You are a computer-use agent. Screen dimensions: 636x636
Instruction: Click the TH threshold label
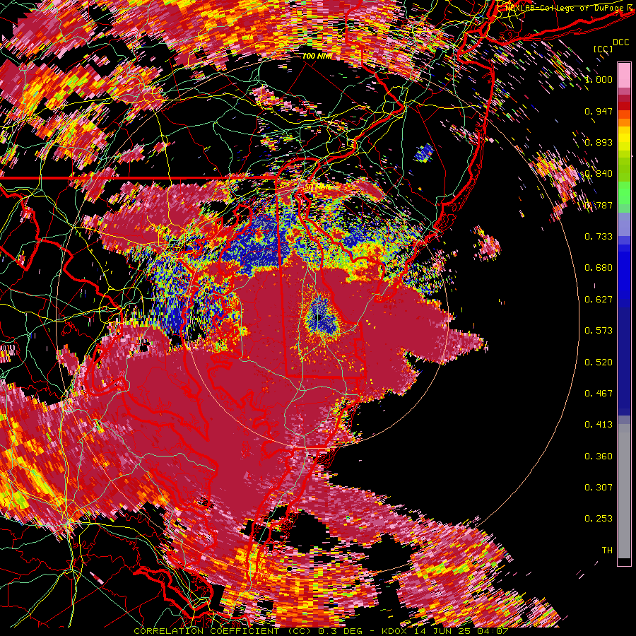pyautogui.click(x=607, y=550)
